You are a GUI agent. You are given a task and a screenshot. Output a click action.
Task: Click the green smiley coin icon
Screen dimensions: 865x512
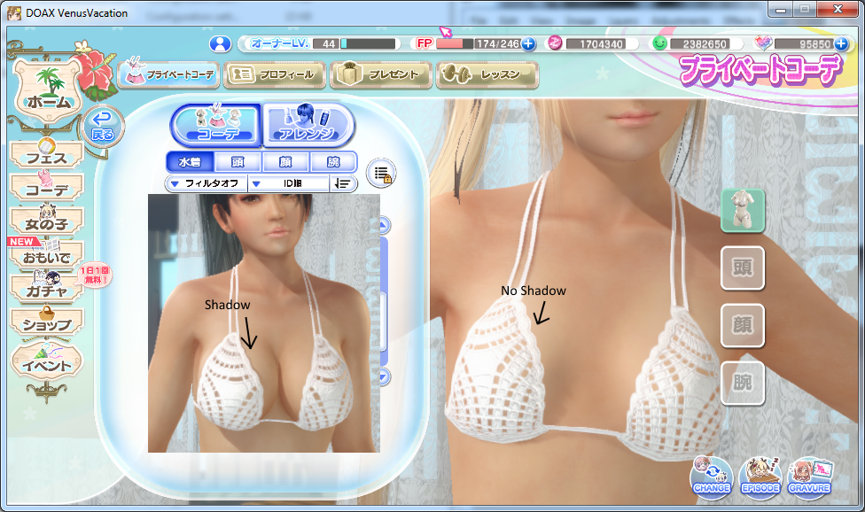pos(659,43)
